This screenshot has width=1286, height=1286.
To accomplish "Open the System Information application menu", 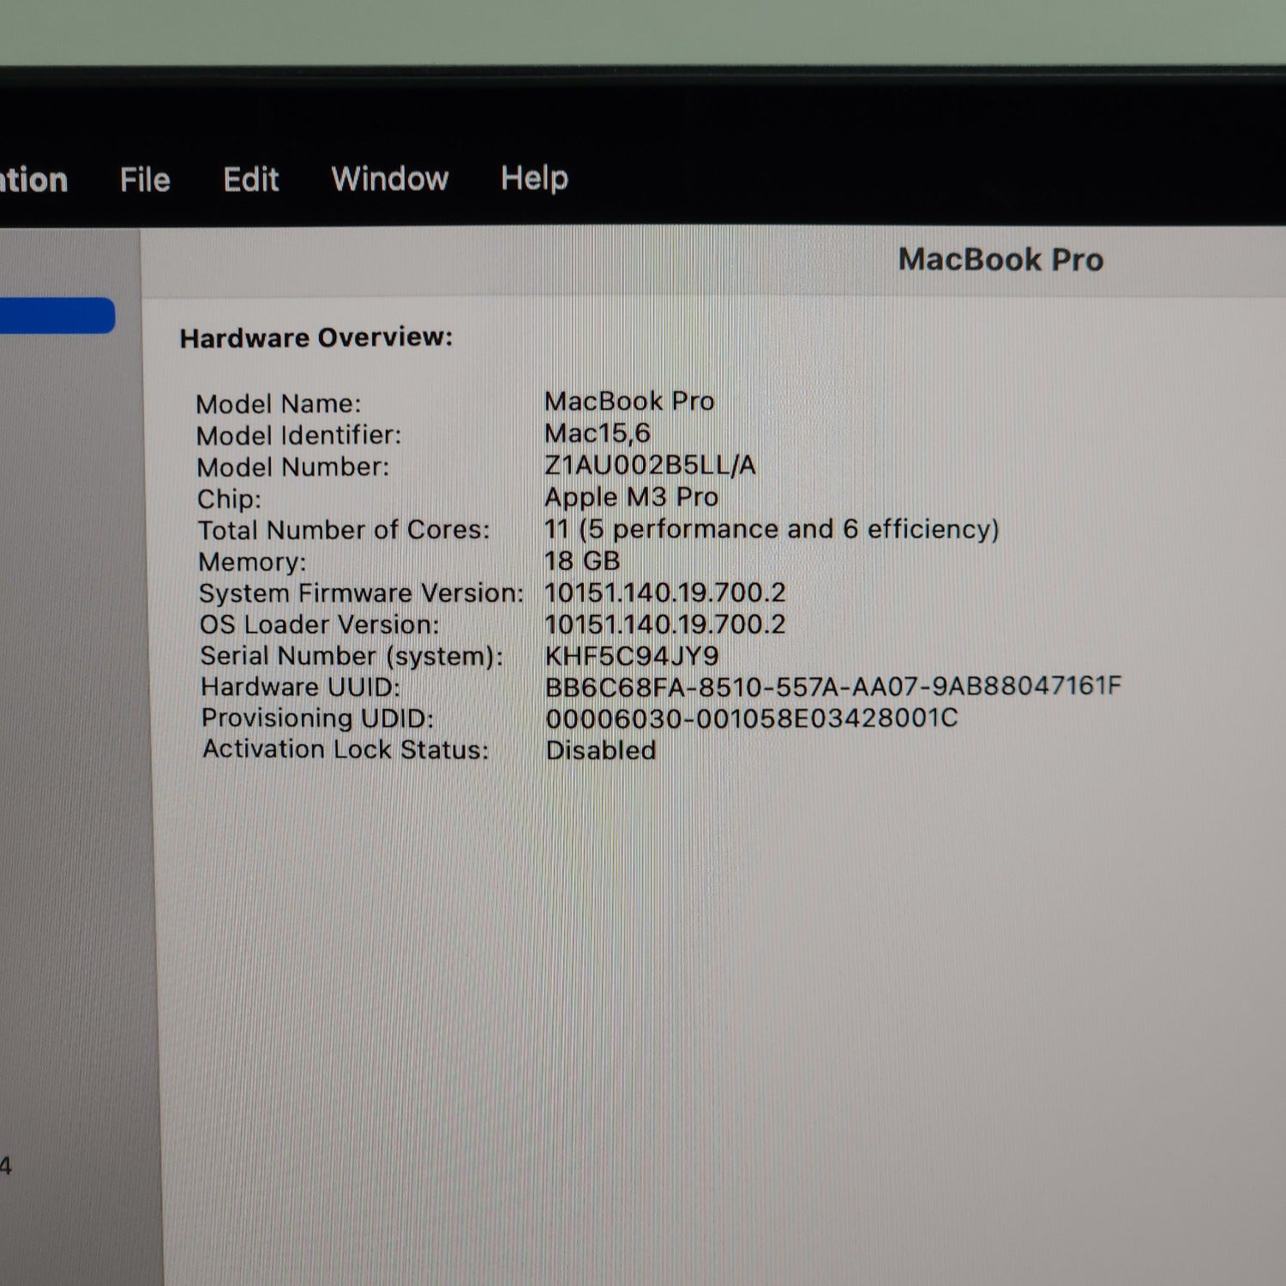I will coord(33,179).
